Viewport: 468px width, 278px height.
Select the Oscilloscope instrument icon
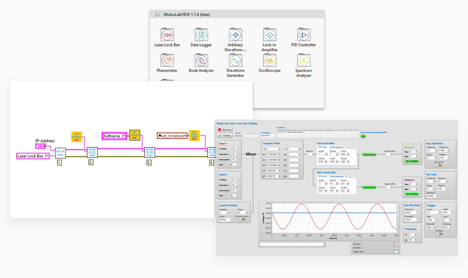[x=269, y=61]
